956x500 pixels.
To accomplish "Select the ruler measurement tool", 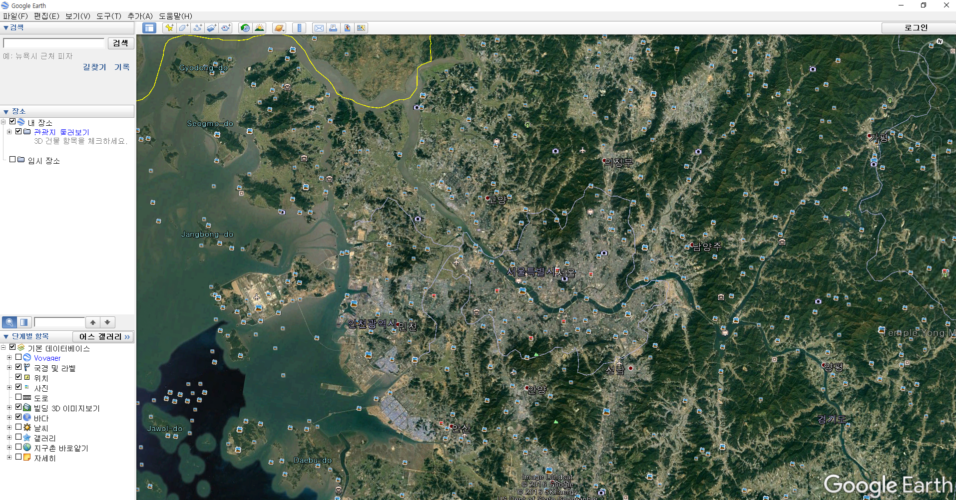I will (x=299, y=28).
